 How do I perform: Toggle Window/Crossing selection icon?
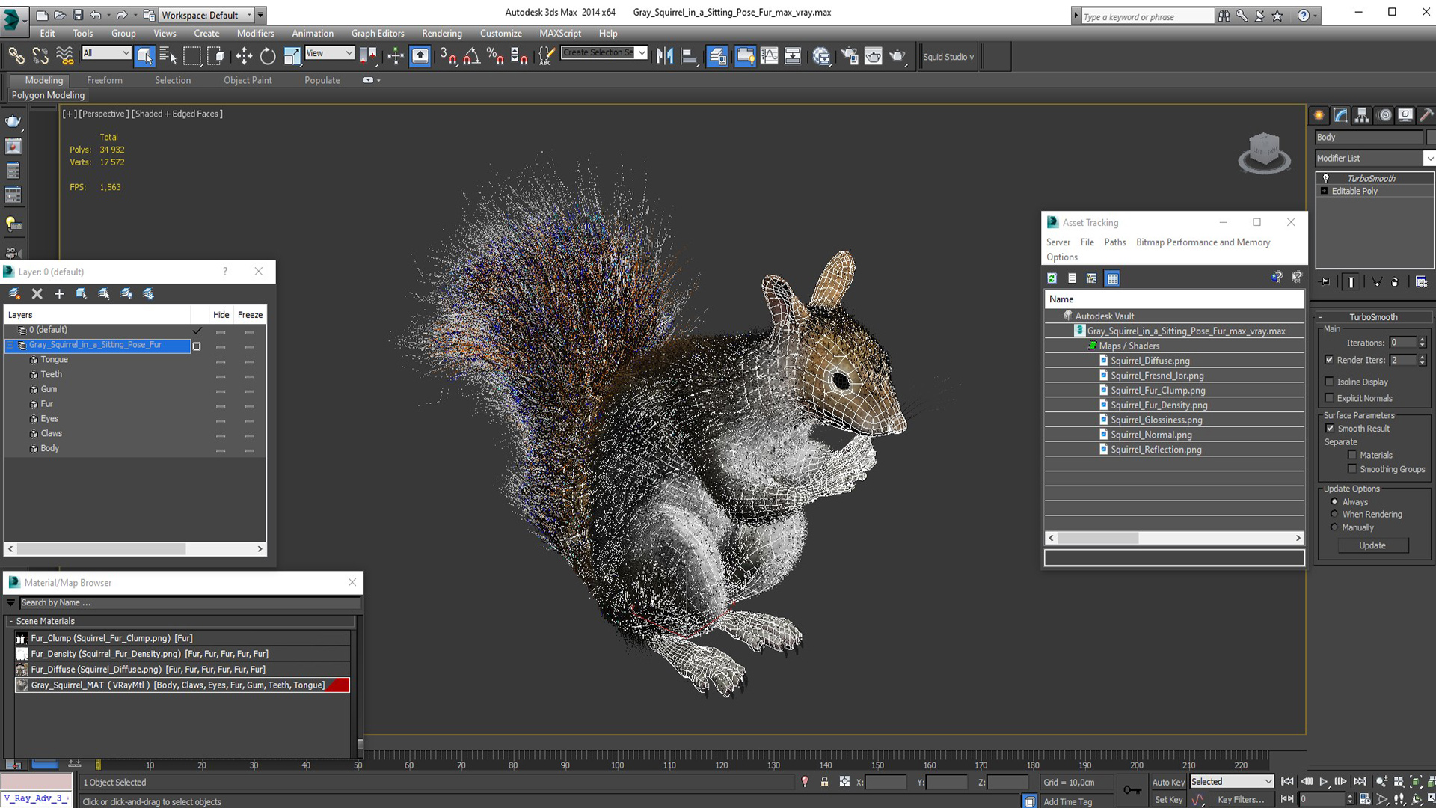click(215, 56)
